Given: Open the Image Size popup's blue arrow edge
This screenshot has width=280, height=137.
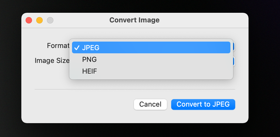Looking at the screenshot, I should click(234, 62).
